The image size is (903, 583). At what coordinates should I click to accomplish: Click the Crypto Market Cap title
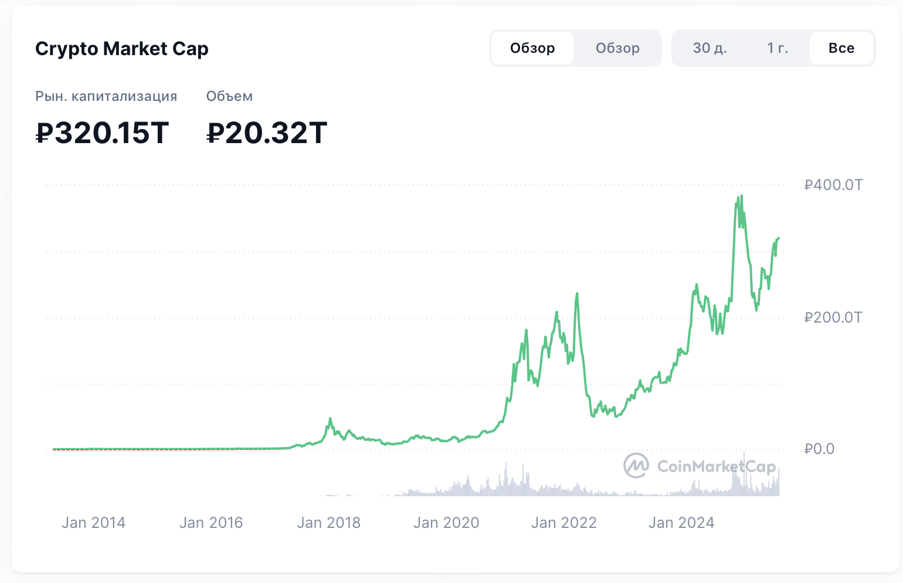click(122, 49)
